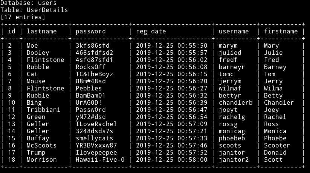Click the username 'marym'

[228, 46]
